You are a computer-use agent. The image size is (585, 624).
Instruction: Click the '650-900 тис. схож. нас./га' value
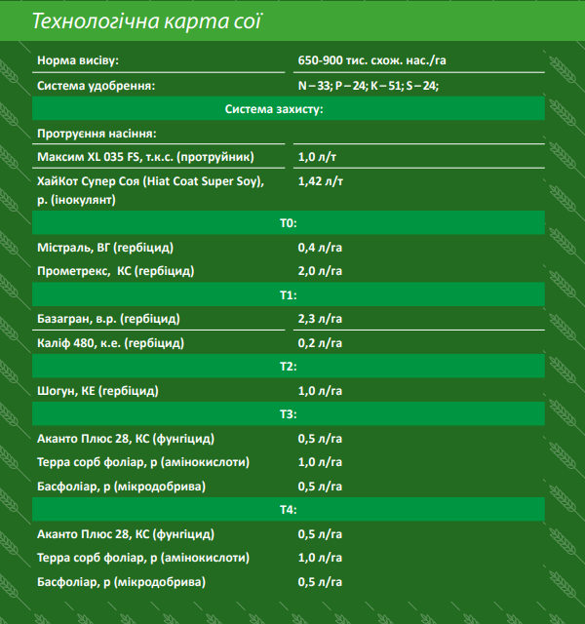click(x=372, y=60)
